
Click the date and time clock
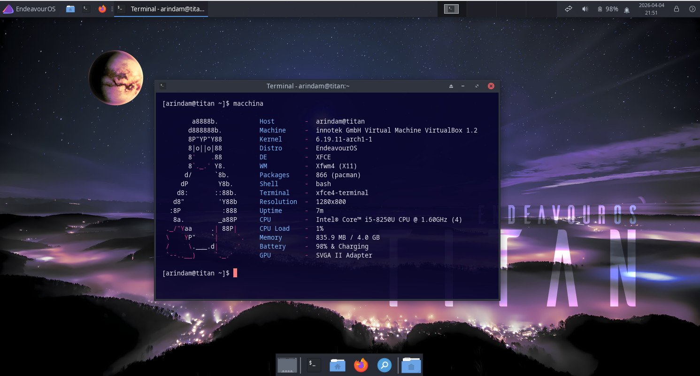coord(652,9)
